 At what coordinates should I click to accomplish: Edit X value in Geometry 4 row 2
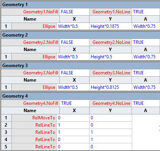pos(73,125)
